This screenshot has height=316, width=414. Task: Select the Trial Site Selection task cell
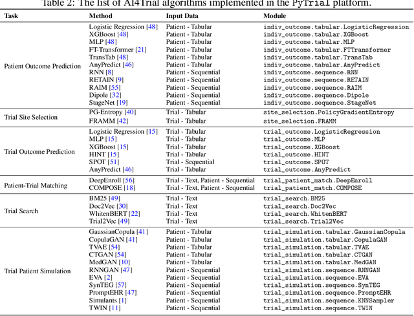click(31, 117)
